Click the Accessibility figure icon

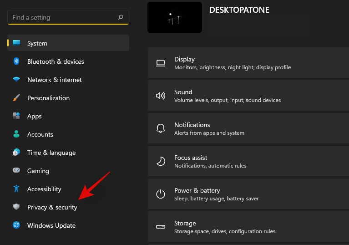(x=16, y=189)
